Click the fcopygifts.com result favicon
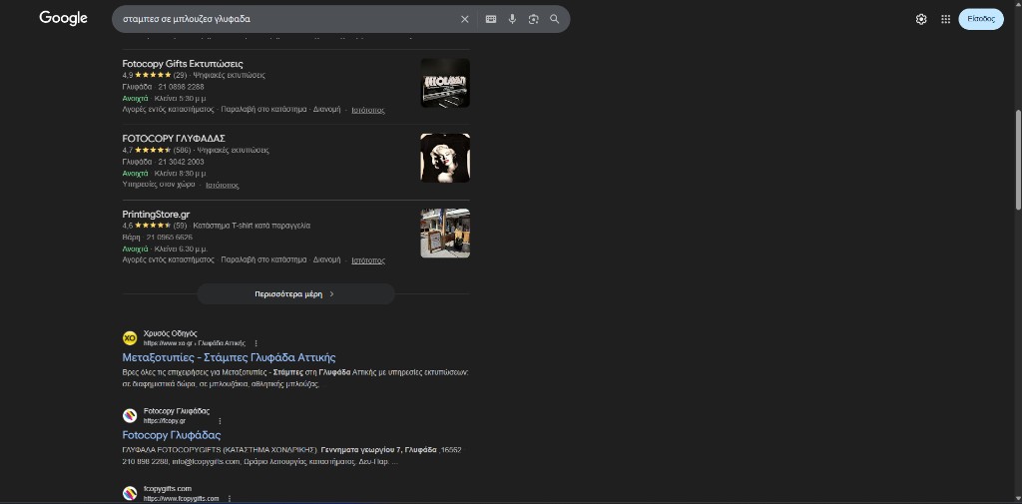This screenshot has height=504, width=1022. click(130, 493)
